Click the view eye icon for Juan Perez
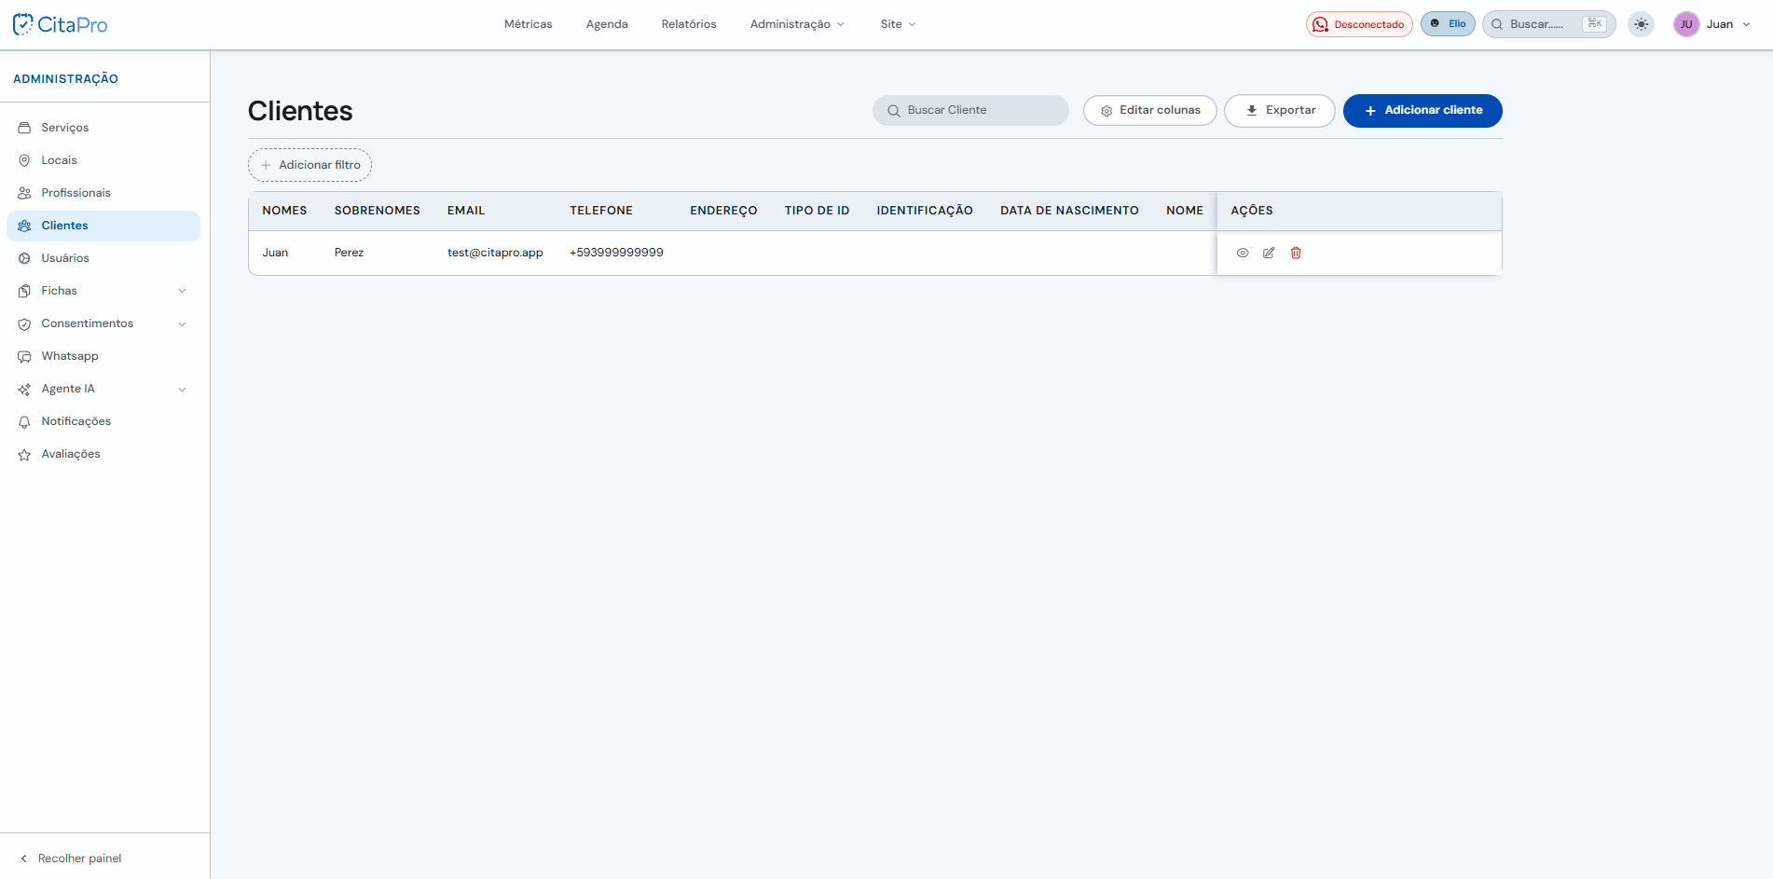Viewport: 1773px width, 879px height. [x=1243, y=253]
